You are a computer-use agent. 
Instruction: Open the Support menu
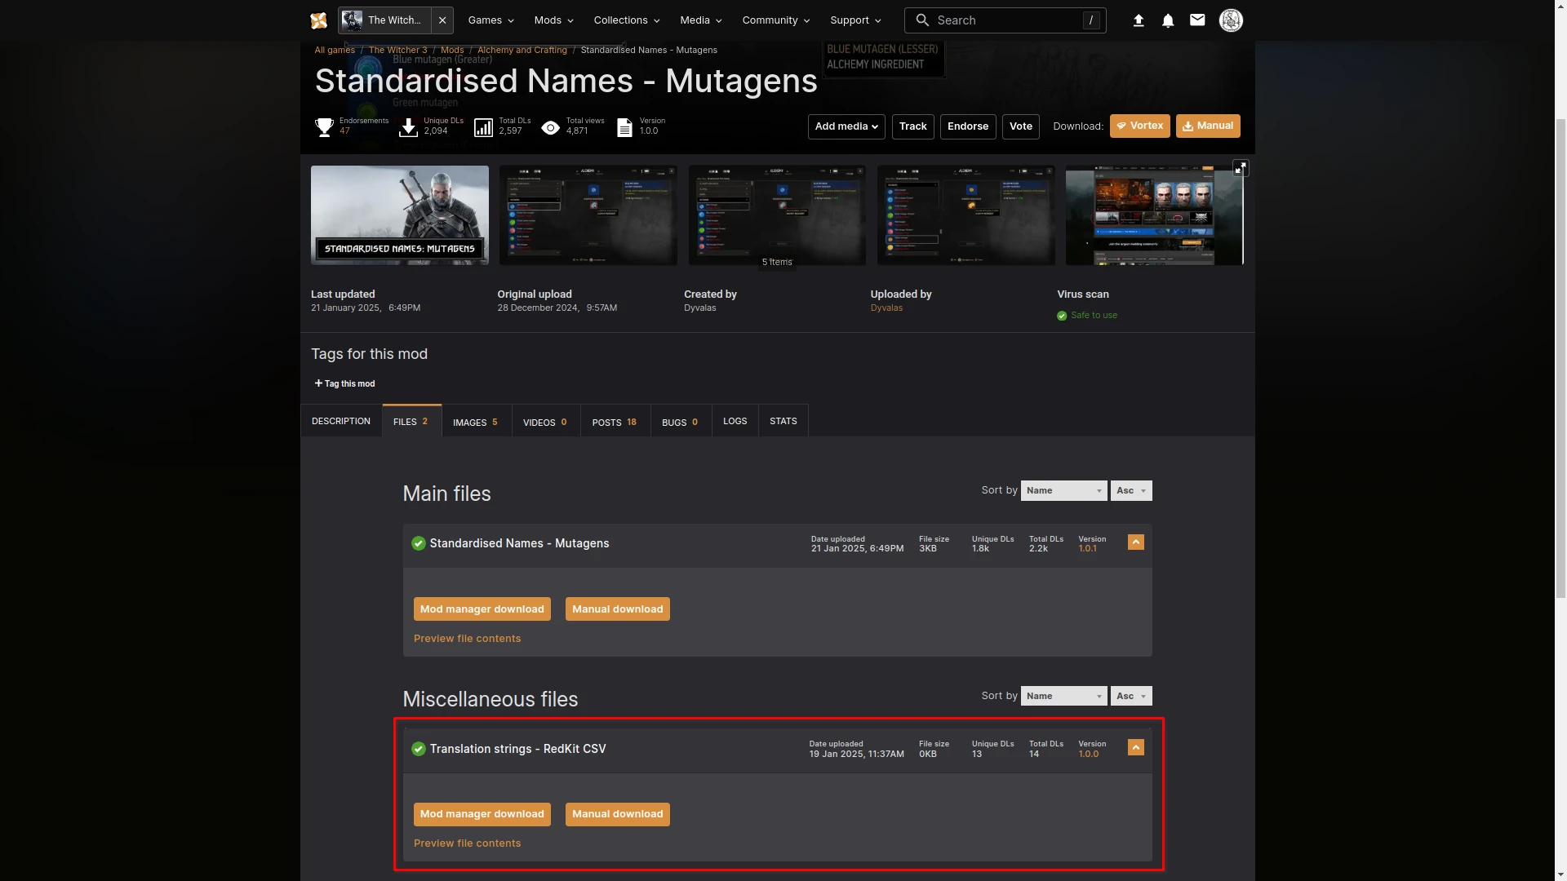coord(855,20)
